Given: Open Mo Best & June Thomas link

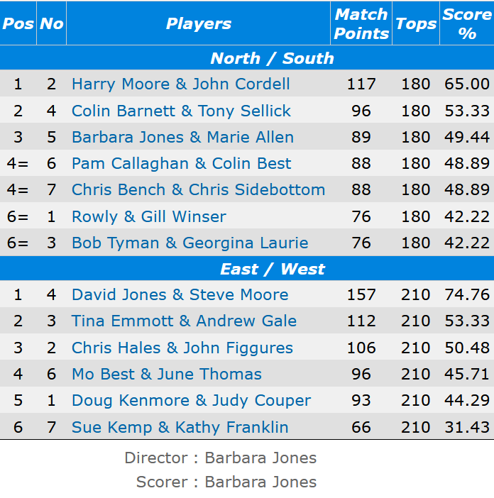Looking at the screenshot, I should coord(166,374).
